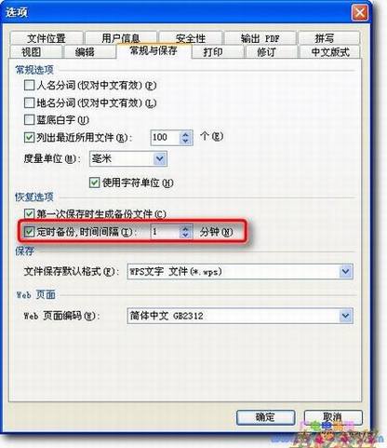The height and width of the screenshot is (448, 387).
Task: Select the 安全性 tab
Action: click(191, 38)
